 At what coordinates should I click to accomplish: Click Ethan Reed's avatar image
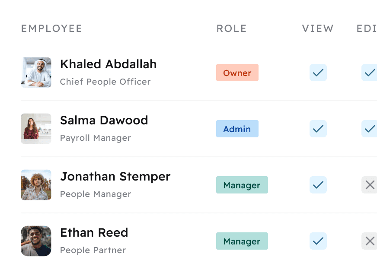(36, 241)
